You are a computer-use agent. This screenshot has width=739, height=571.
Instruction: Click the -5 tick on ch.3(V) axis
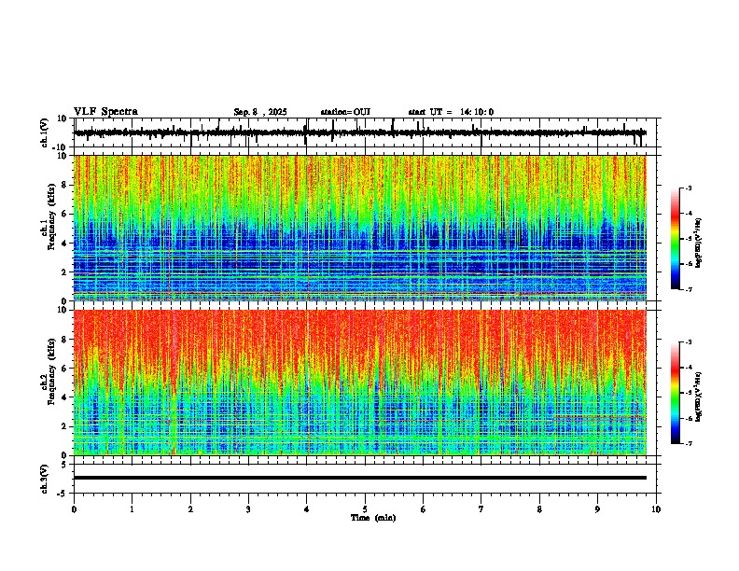coord(63,494)
